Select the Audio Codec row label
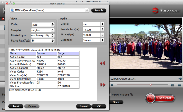The image size is (183, 112). (23, 57)
